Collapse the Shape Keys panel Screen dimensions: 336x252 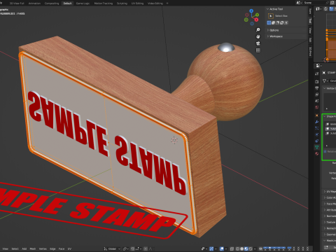pos(329,116)
